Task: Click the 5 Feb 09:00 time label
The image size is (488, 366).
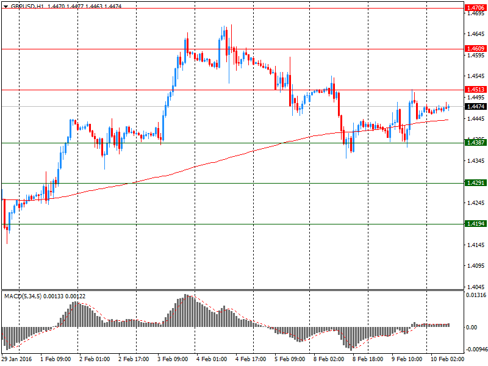Action: tap(290, 359)
